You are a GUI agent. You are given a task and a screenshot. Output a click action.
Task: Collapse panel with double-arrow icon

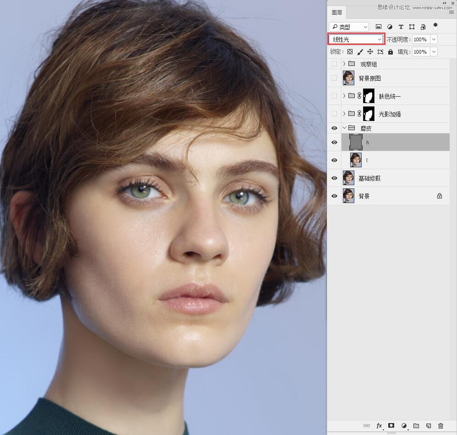(445, 3)
